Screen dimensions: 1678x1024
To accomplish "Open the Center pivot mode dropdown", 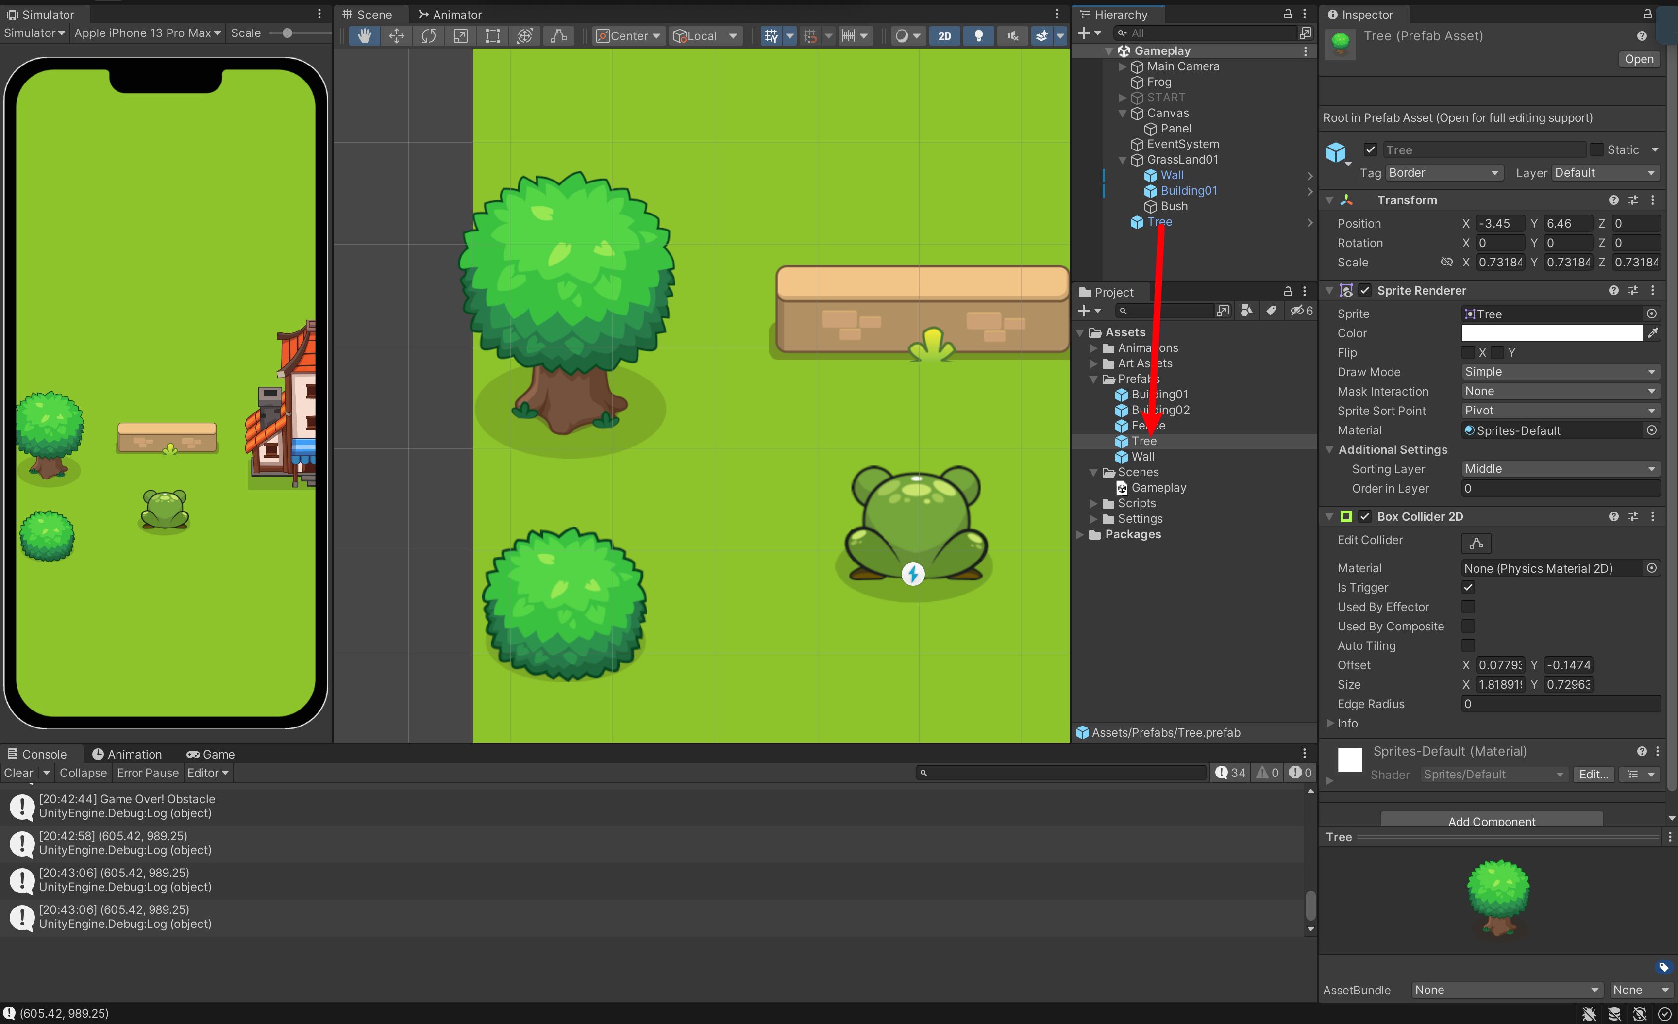I will pos(629,35).
